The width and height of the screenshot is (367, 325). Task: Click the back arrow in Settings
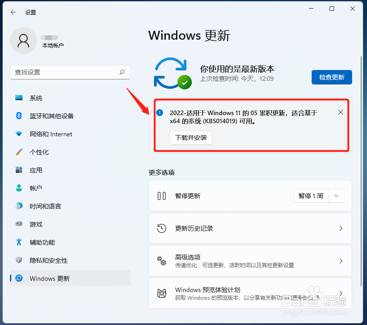pos(14,12)
